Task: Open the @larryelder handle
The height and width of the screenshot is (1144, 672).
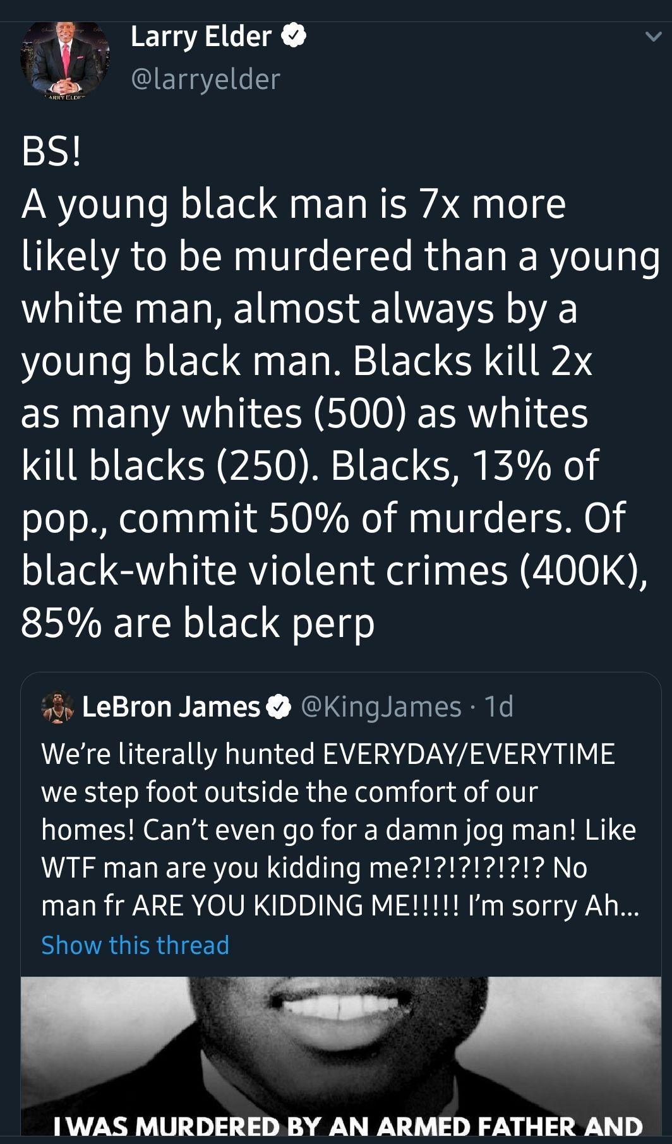Action: click(205, 79)
